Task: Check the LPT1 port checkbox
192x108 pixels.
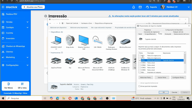Action: tap(140, 56)
